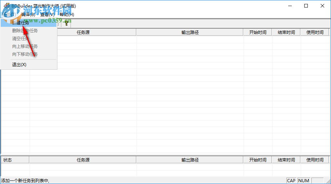The width and height of the screenshot is (331, 184).
Task: Click 任务源 header in lower list
Action: [x=83, y=160]
